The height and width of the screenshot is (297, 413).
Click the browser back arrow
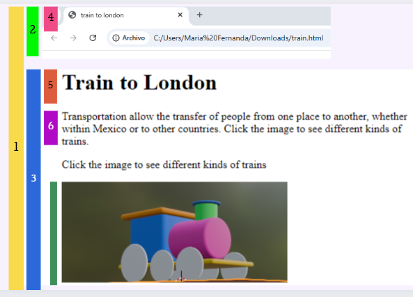[x=54, y=38]
